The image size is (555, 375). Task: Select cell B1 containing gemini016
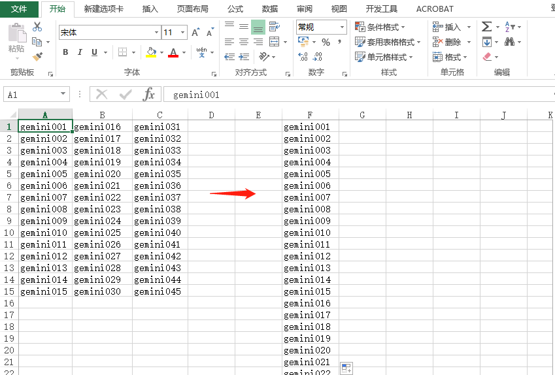pos(102,127)
